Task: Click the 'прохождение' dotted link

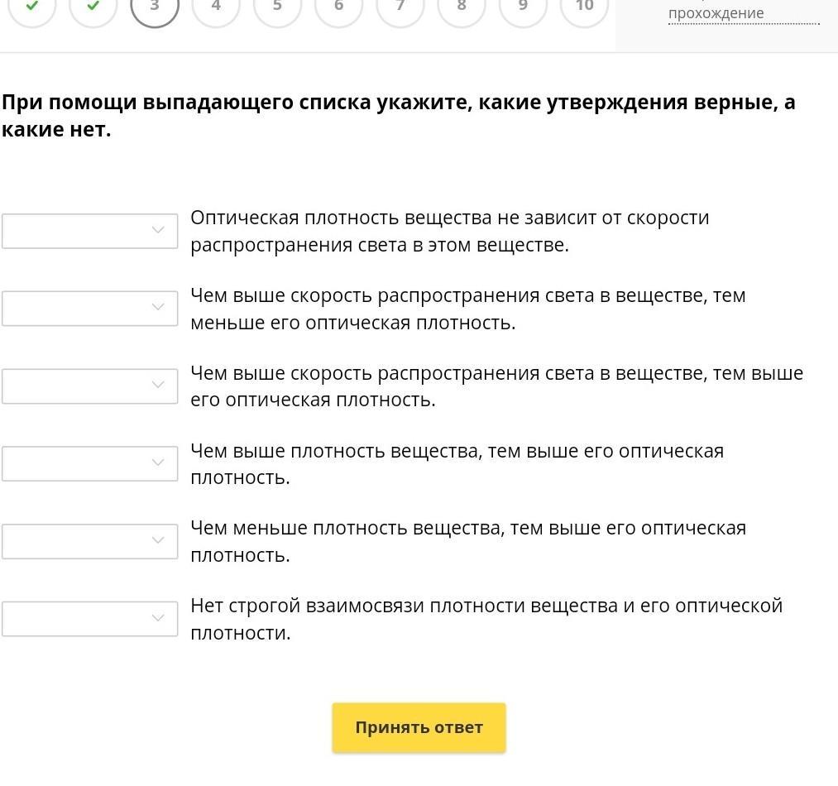Action: 716,14
